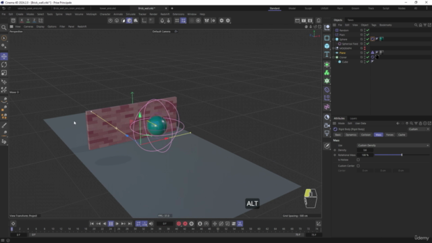The height and width of the screenshot is (243, 432).
Task: Open the MoGraph menu
Action: (x=92, y=14)
